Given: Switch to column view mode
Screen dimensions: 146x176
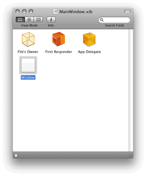Looking at the screenshot, I should 38,19.
